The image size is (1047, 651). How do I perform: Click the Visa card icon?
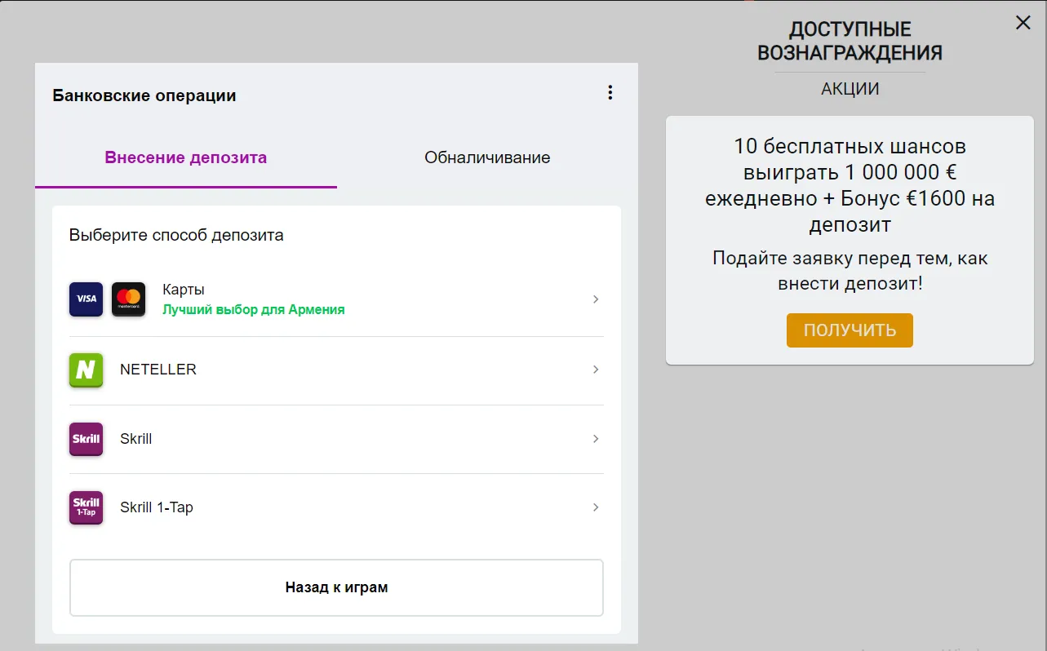point(87,299)
